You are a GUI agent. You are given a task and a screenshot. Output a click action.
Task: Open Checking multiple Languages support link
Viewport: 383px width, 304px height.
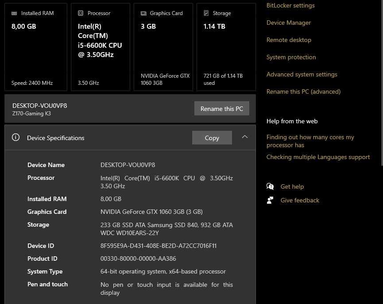[x=318, y=157]
